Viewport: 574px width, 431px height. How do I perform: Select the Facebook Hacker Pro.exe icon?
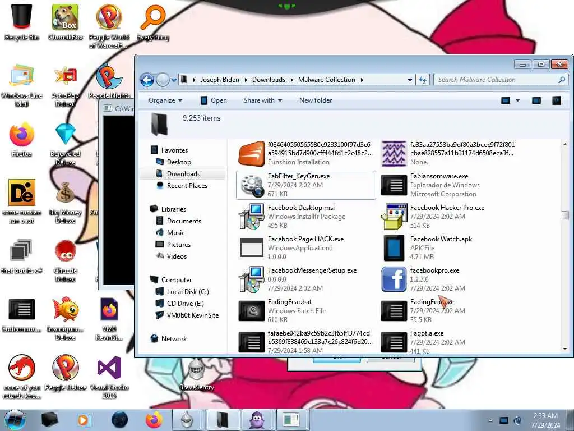[394, 217]
